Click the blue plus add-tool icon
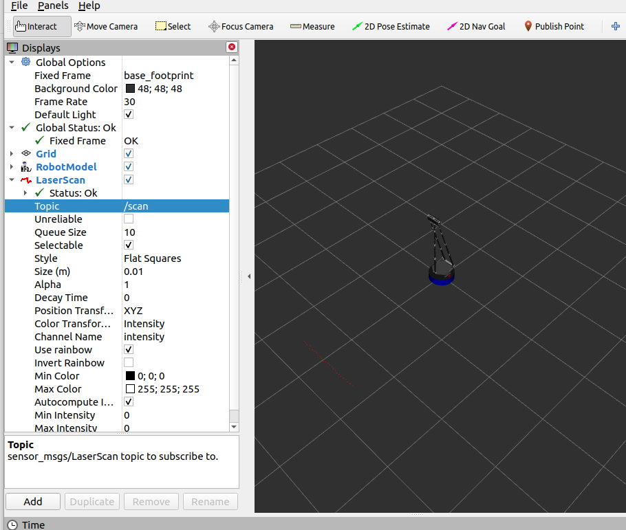This screenshot has height=530, width=626. coord(616,26)
